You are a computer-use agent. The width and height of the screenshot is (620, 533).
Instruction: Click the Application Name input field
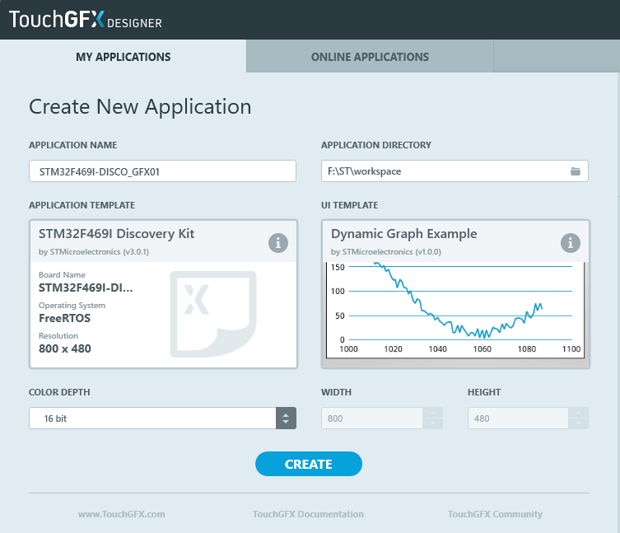(162, 171)
